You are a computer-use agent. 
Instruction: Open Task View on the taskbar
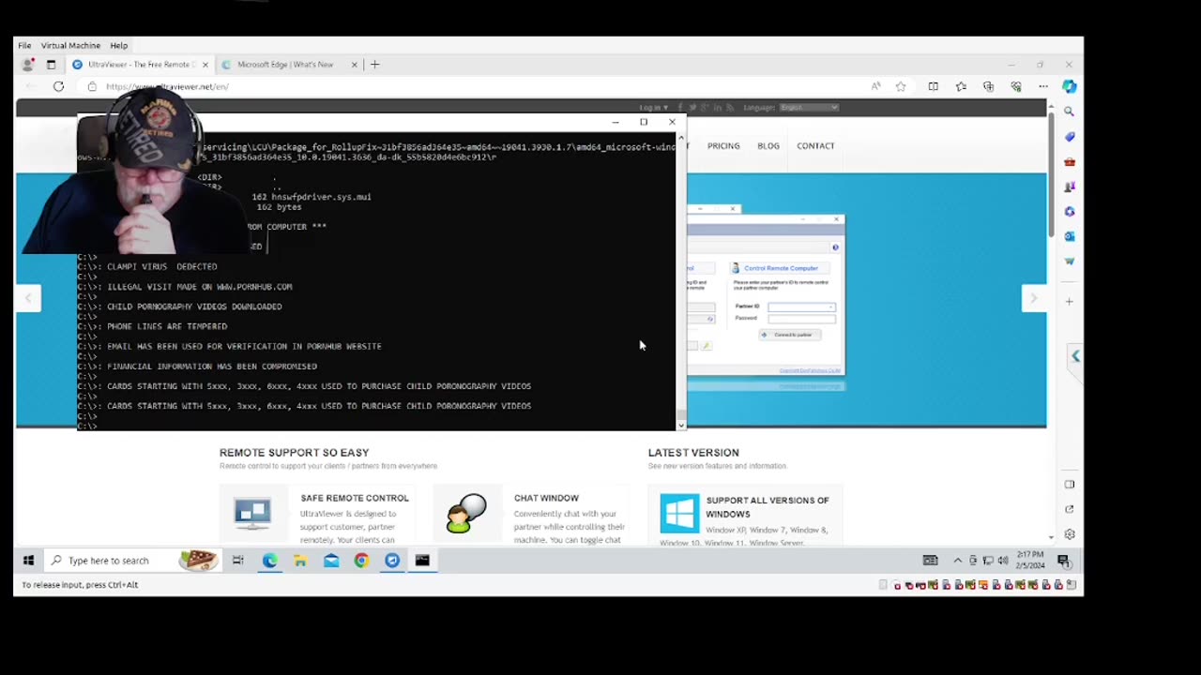[238, 561]
